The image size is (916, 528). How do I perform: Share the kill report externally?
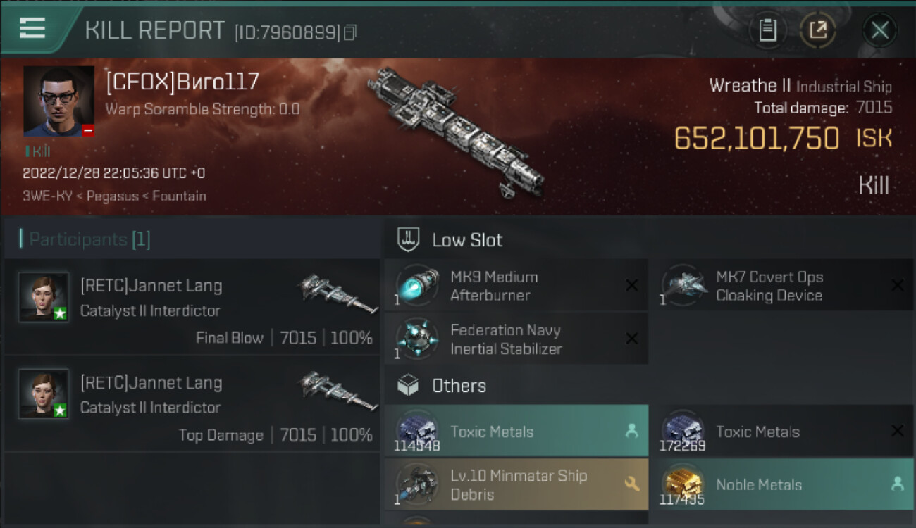(x=818, y=30)
